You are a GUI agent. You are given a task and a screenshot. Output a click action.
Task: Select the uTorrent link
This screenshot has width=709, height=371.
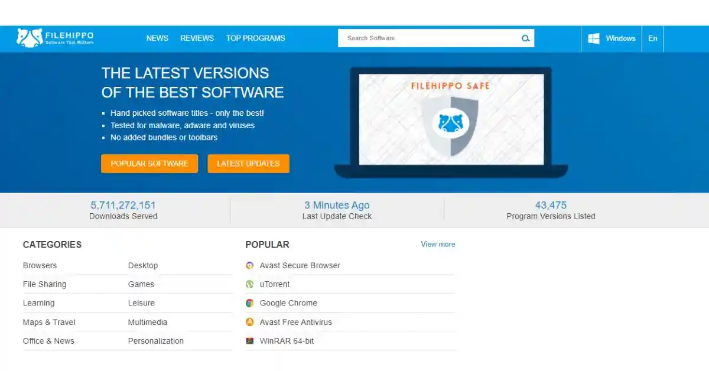pos(275,284)
